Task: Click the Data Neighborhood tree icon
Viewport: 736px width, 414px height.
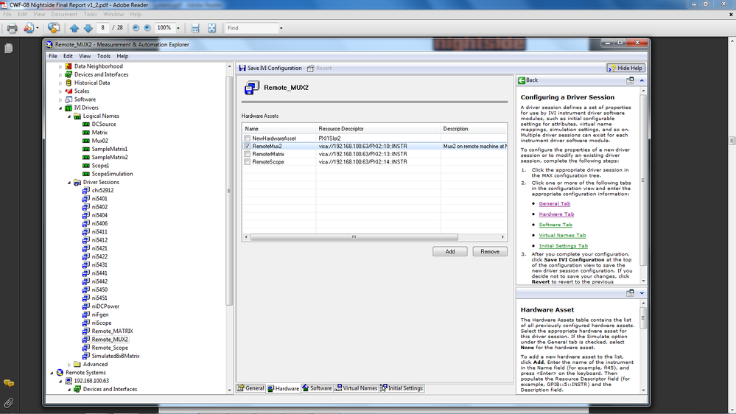Action: tap(69, 66)
